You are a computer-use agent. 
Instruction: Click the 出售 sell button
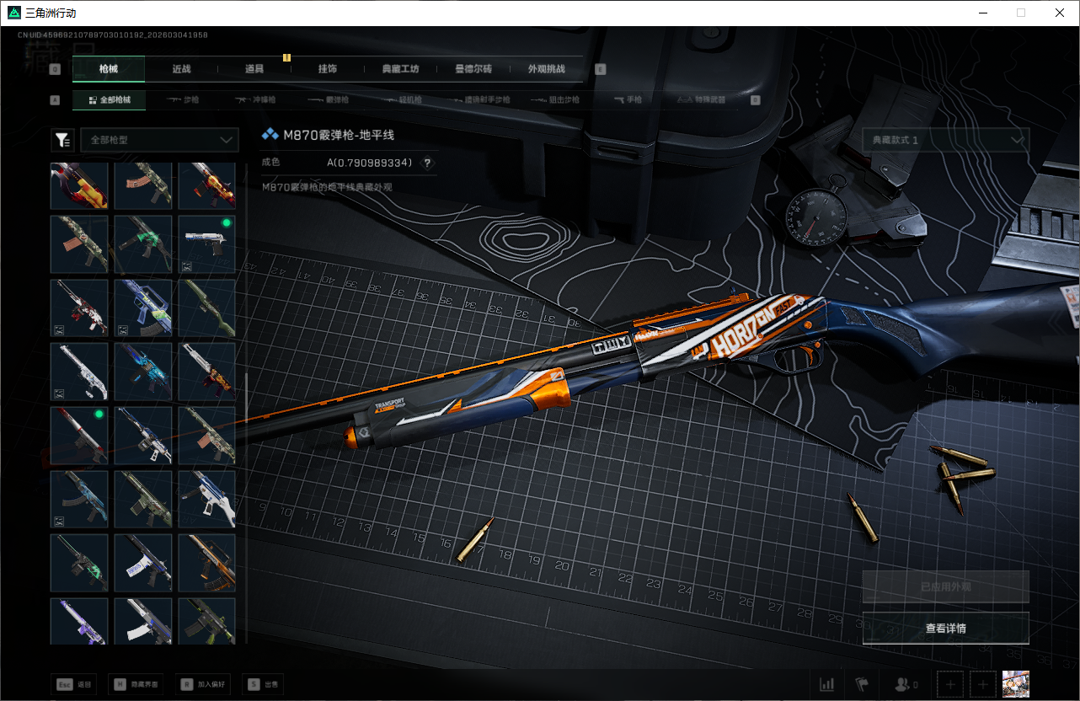263,684
